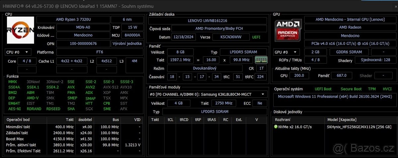Click the 8 GB memory size value

tap(180, 52)
